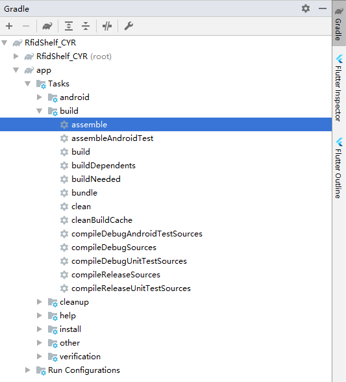Hide the Gradle panel with minimize dash
Image resolution: width=346 pixels, height=382 pixels.
[323, 8]
